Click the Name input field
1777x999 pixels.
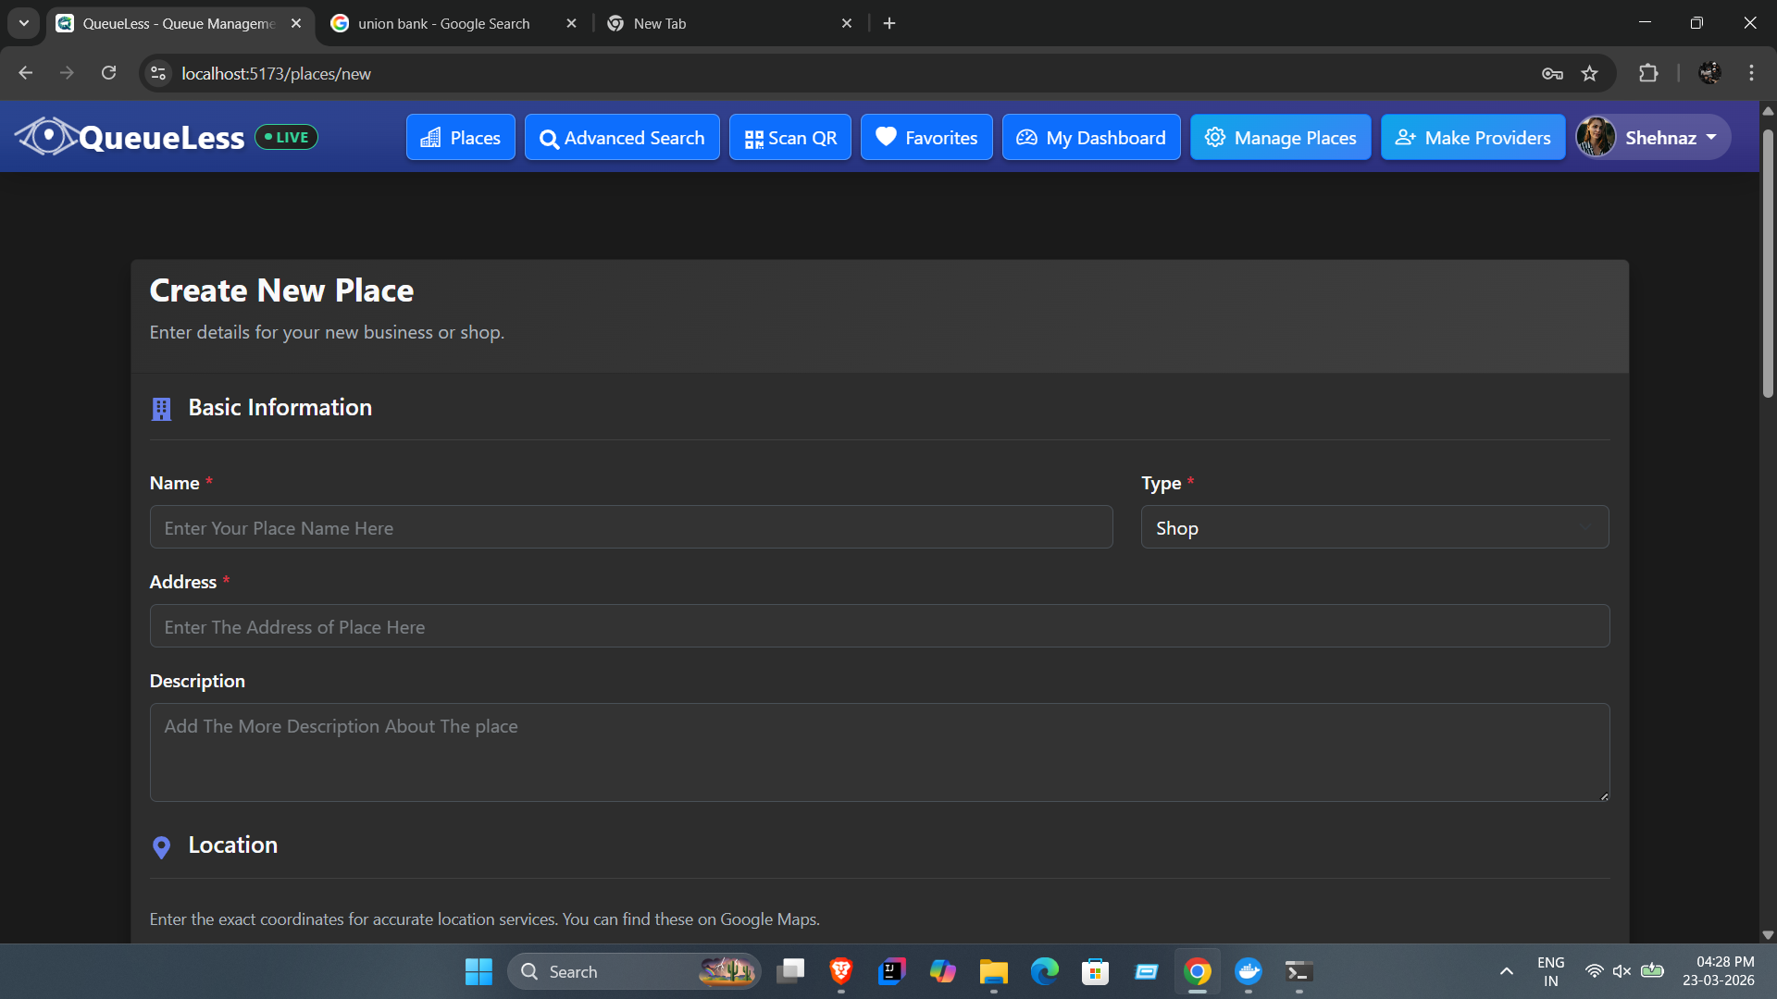[x=630, y=527]
